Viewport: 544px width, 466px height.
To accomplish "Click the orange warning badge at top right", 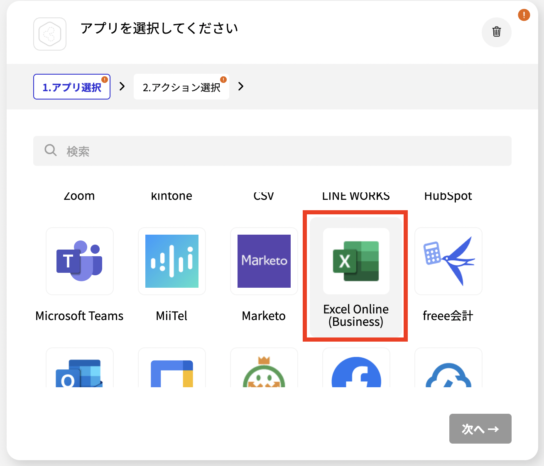I will click(524, 15).
